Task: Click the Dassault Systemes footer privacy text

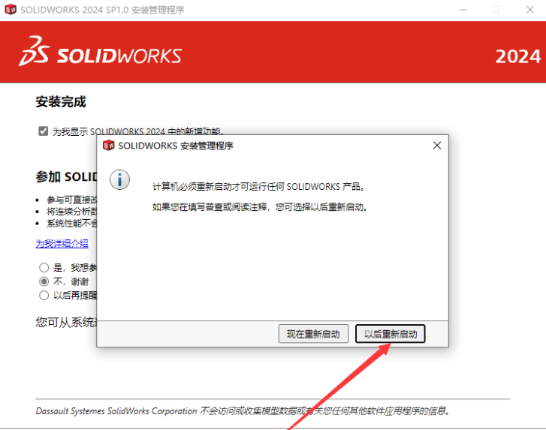Action: [x=243, y=410]
